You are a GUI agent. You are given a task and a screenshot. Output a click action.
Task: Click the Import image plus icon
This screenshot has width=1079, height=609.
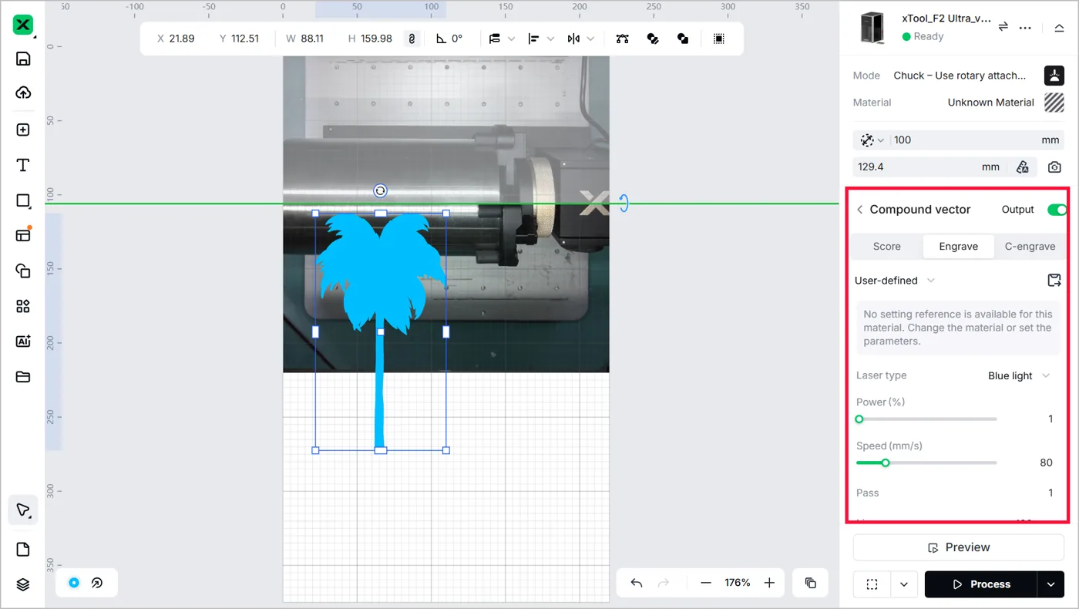click(x=23, y=130)
